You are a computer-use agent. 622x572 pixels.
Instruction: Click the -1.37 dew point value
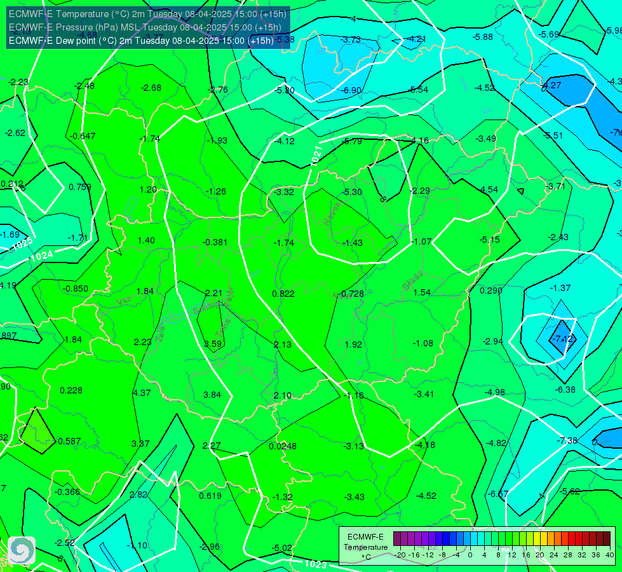560,288
